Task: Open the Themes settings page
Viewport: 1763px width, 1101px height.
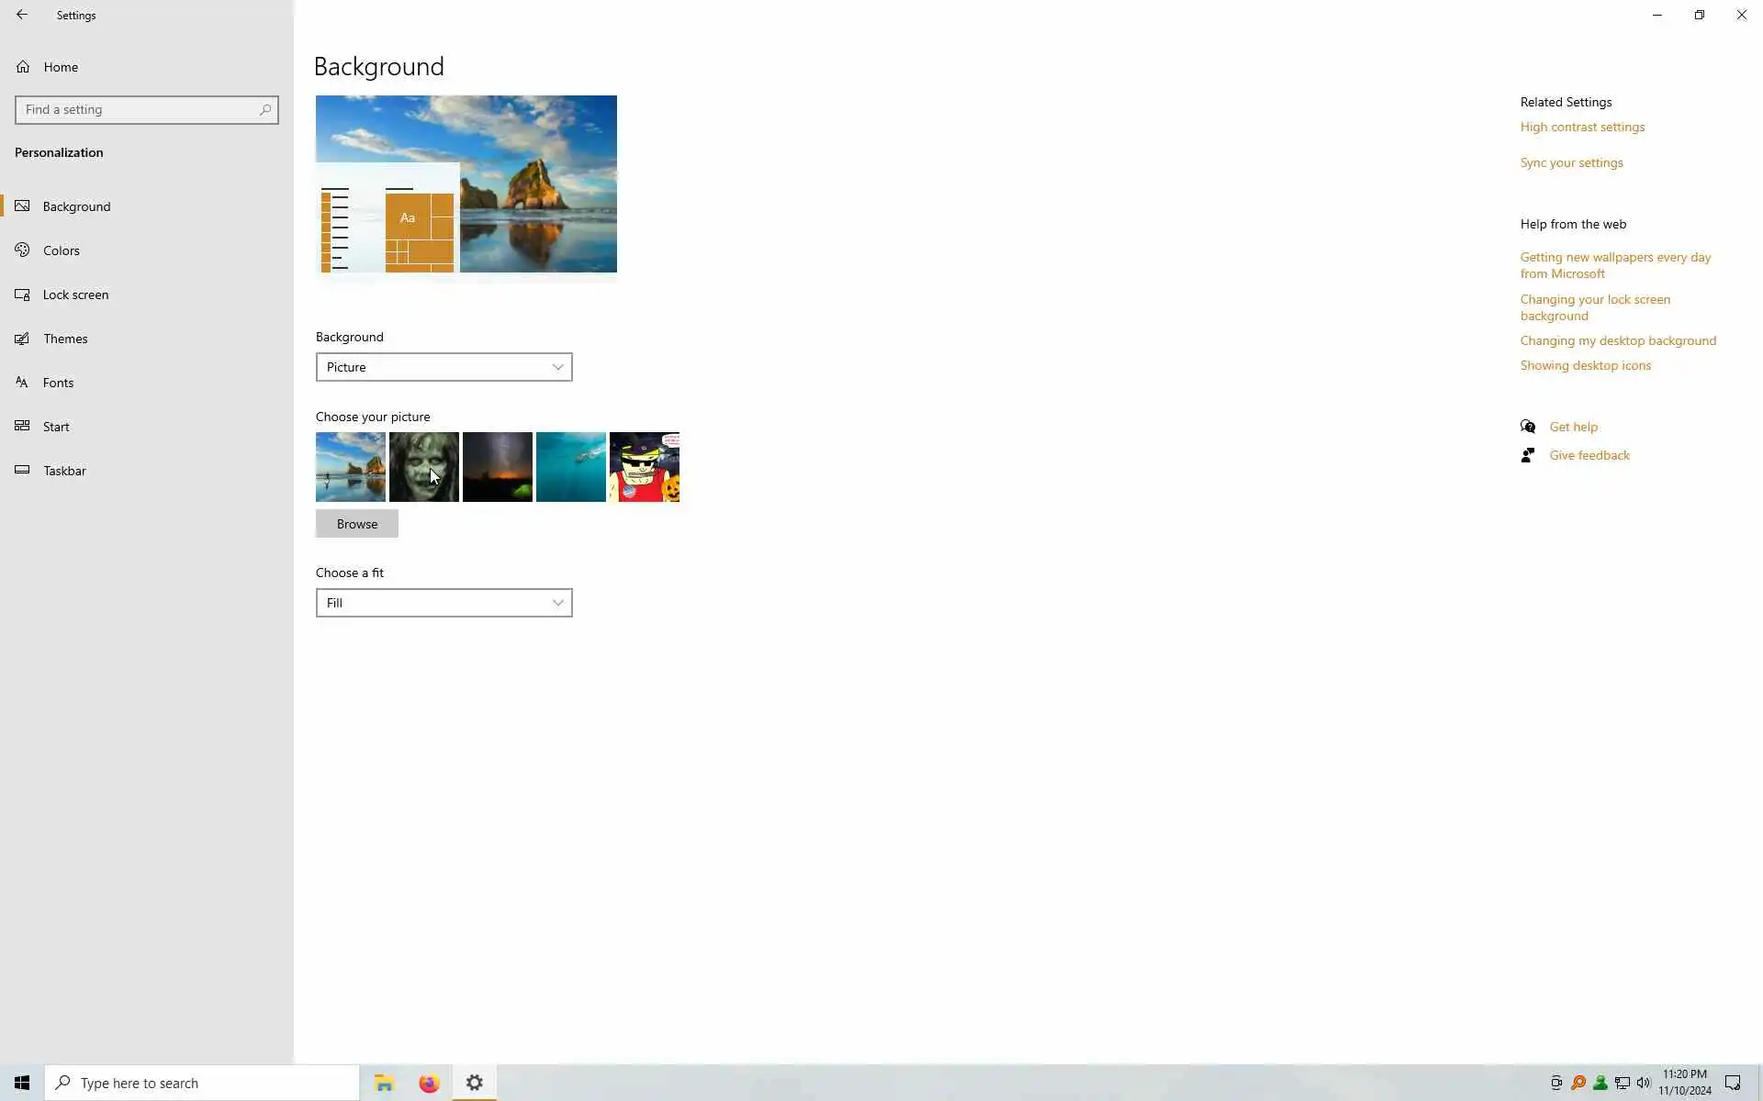Action: pyautogui.click(x=65, y=339)
